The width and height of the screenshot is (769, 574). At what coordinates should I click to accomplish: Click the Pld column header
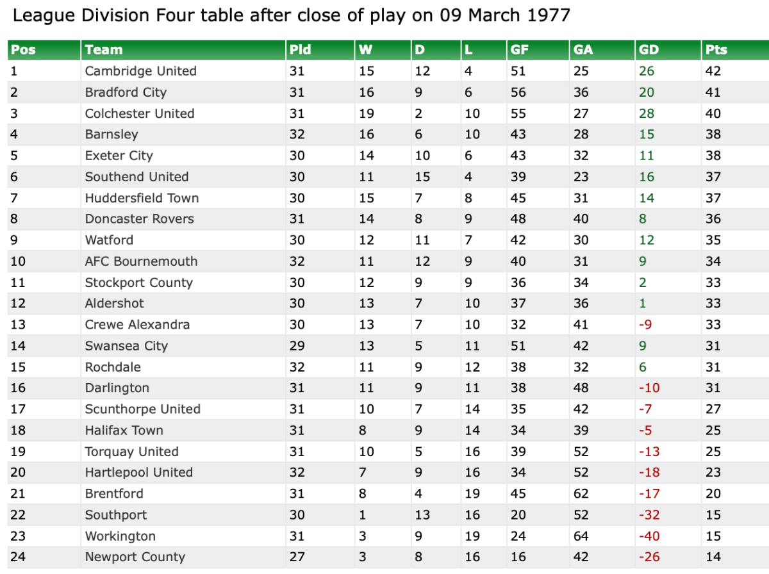pos(301,50)
